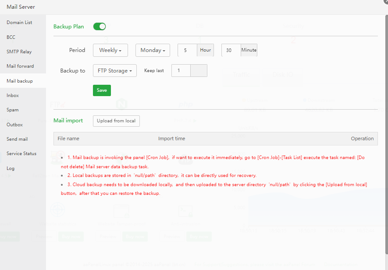This screenshot has height=270, width=388.
Task: Open the Monday day dropdown
Action: pyautogui.click(x=153, y=50)
